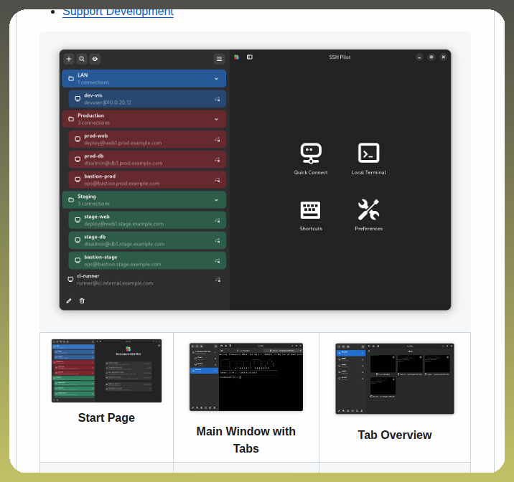Select the stage-db connection

click(x=147, y=240)
